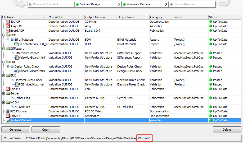
Task: Click the Assy.PDF file icon
Action: 8,26
